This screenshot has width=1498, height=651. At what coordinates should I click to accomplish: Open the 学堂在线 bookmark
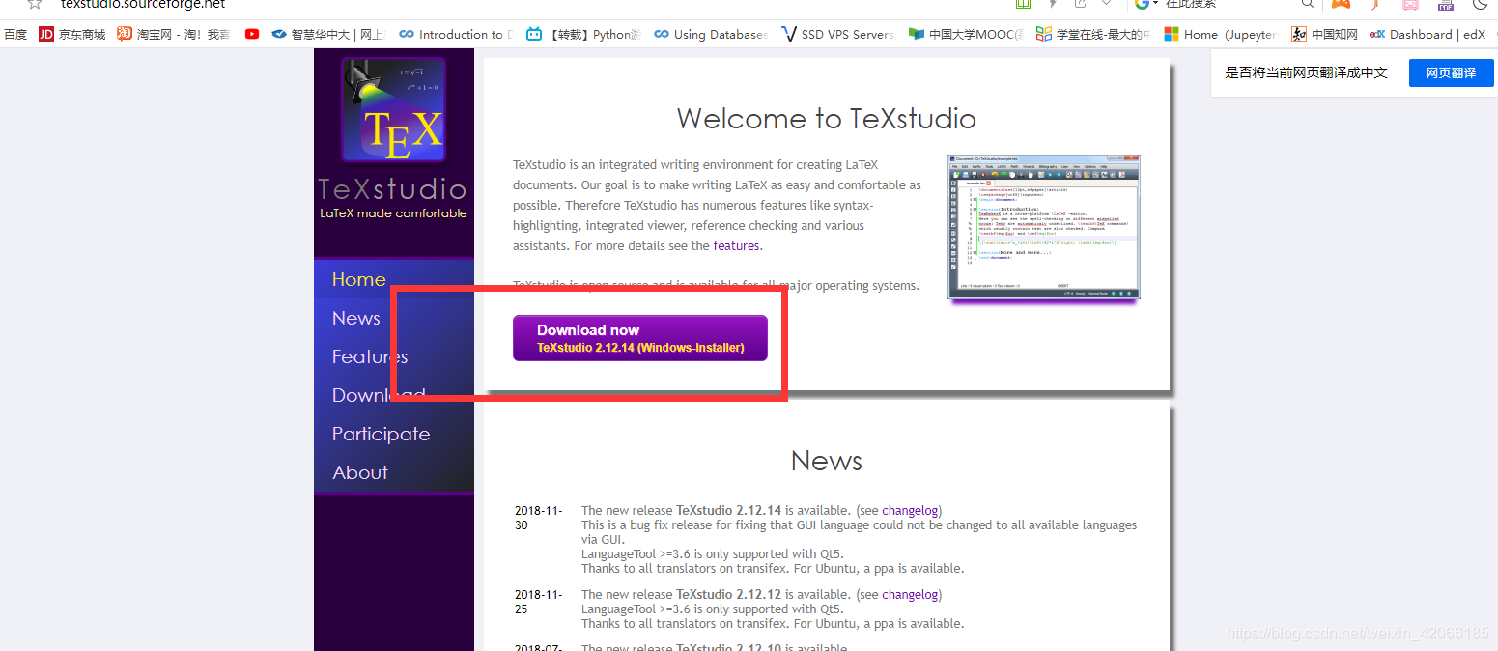1093,34
